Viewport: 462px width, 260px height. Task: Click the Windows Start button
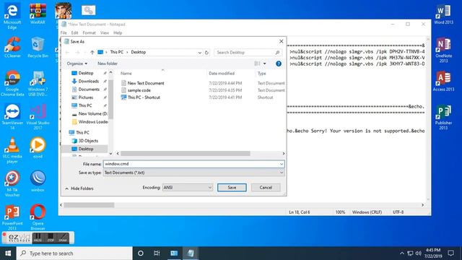click(x=8, y=253)
